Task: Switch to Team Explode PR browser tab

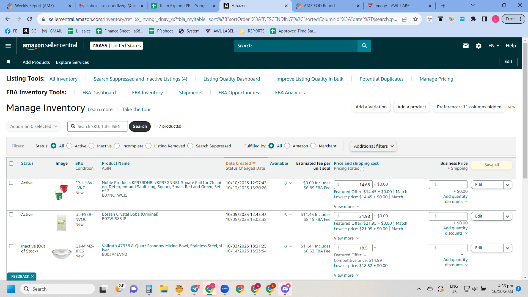Action: click(183, 6)
